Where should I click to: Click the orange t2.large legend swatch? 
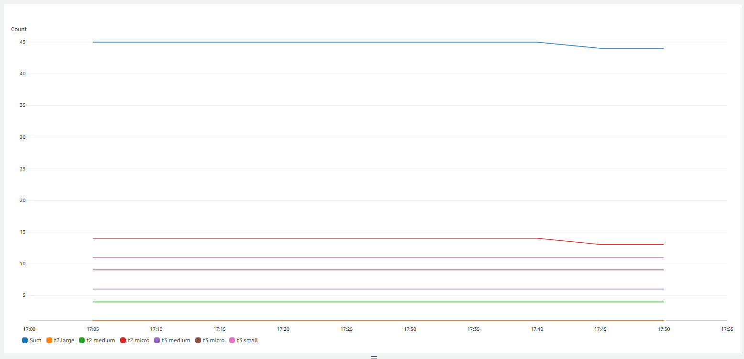[x=49, y=340]
